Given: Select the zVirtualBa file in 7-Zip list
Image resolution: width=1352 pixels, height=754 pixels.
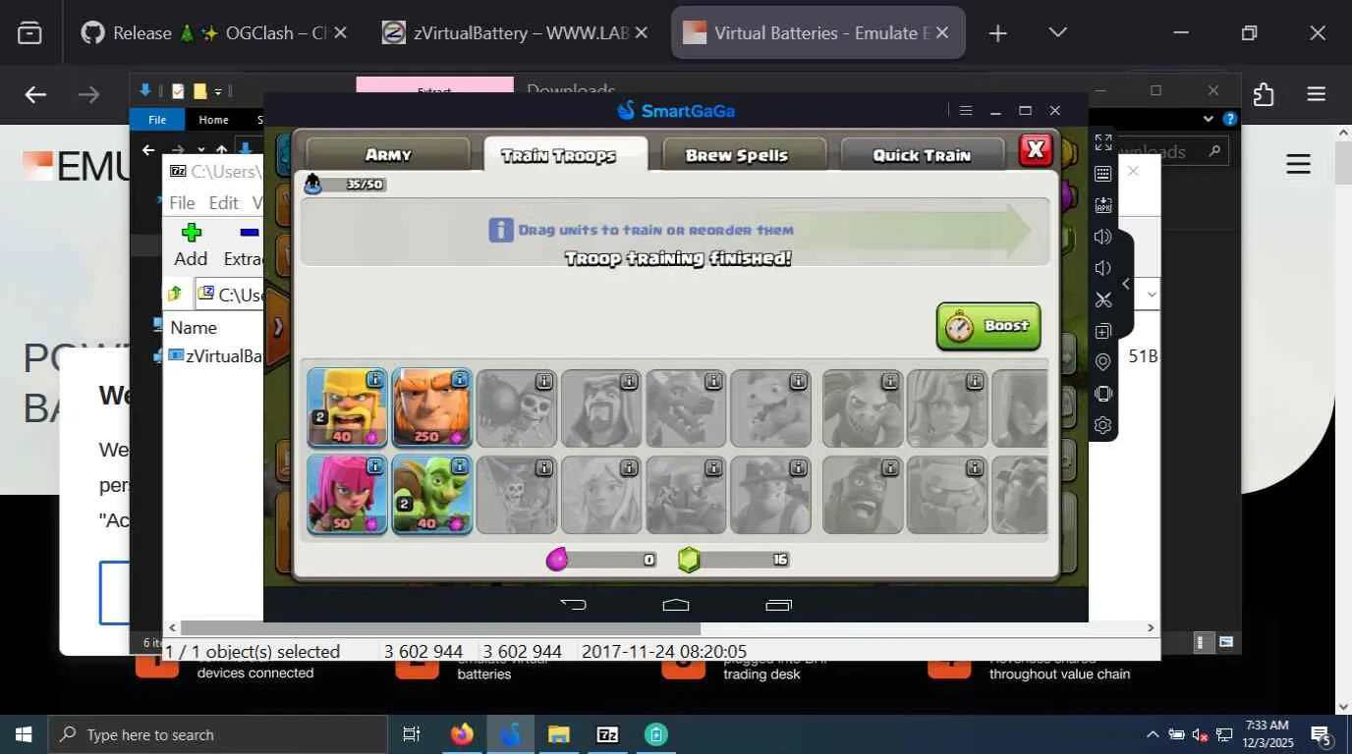Looking at the screenshot, I should click(216, 355).
